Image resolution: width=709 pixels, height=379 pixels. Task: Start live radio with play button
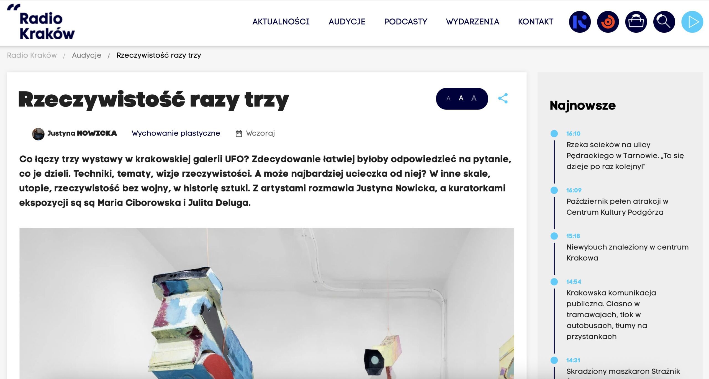pyautogui.click(x=692, y=22)
